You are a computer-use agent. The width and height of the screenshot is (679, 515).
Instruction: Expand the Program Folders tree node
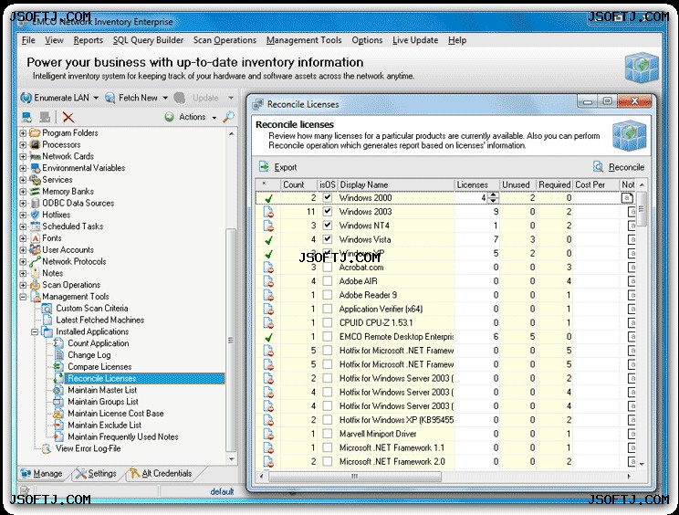coord(23,133)
